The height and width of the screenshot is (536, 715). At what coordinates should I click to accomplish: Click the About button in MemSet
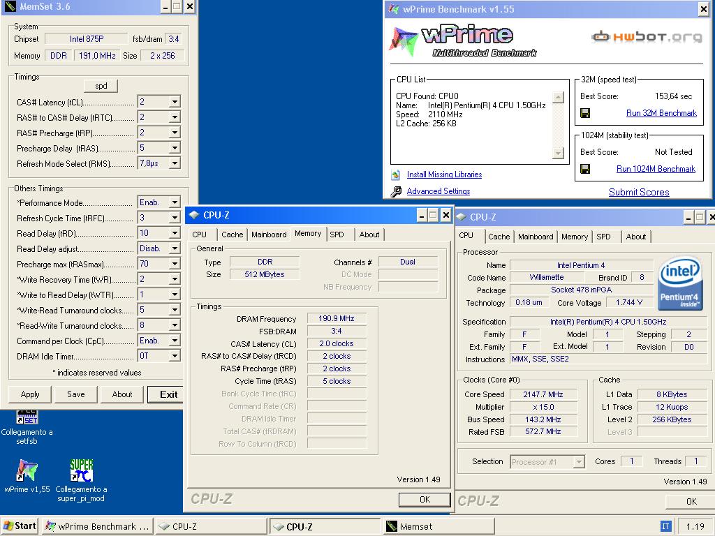122,395
